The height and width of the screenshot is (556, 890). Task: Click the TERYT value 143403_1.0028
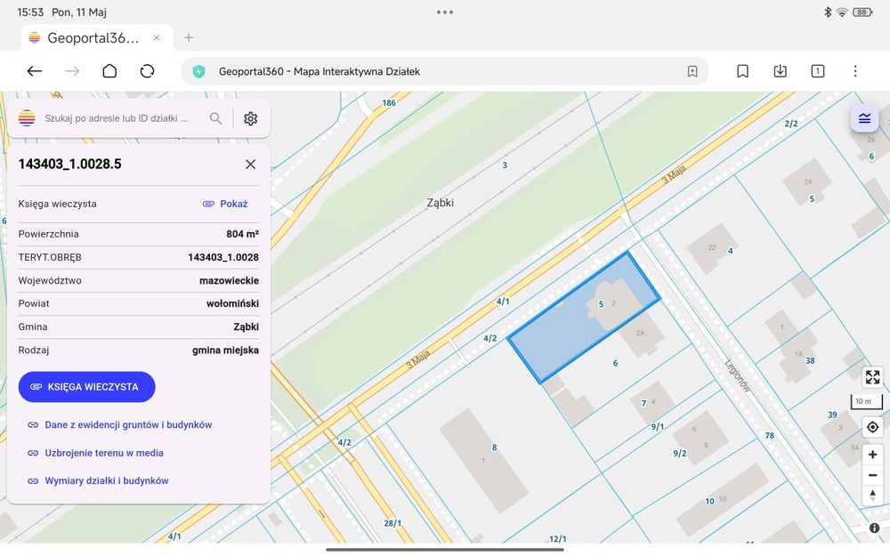coord(223,257)
